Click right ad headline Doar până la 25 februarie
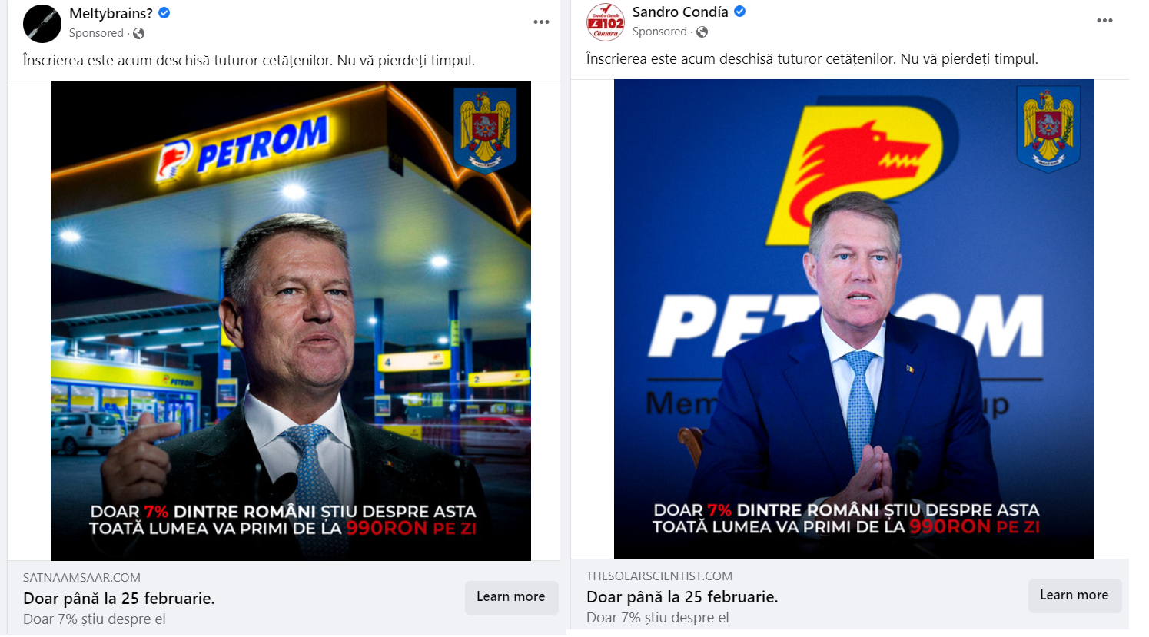The height and width of the screenshot is (637, 1149). 682,597
